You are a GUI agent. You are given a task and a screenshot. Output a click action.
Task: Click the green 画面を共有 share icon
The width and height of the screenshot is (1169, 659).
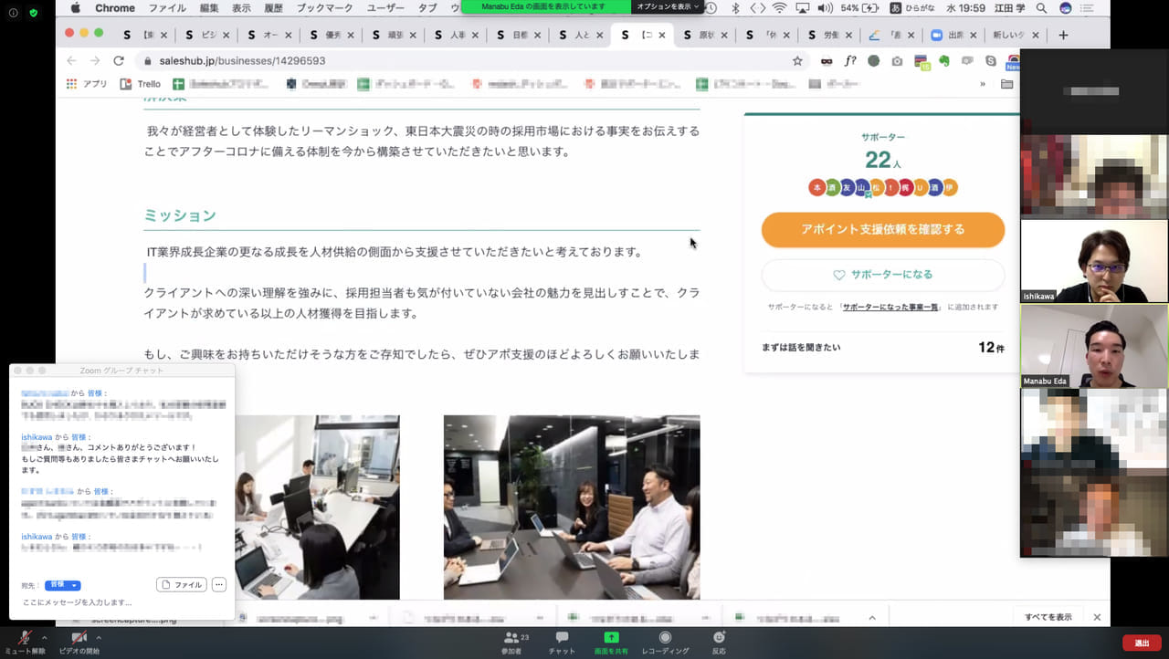click(610, 639)
